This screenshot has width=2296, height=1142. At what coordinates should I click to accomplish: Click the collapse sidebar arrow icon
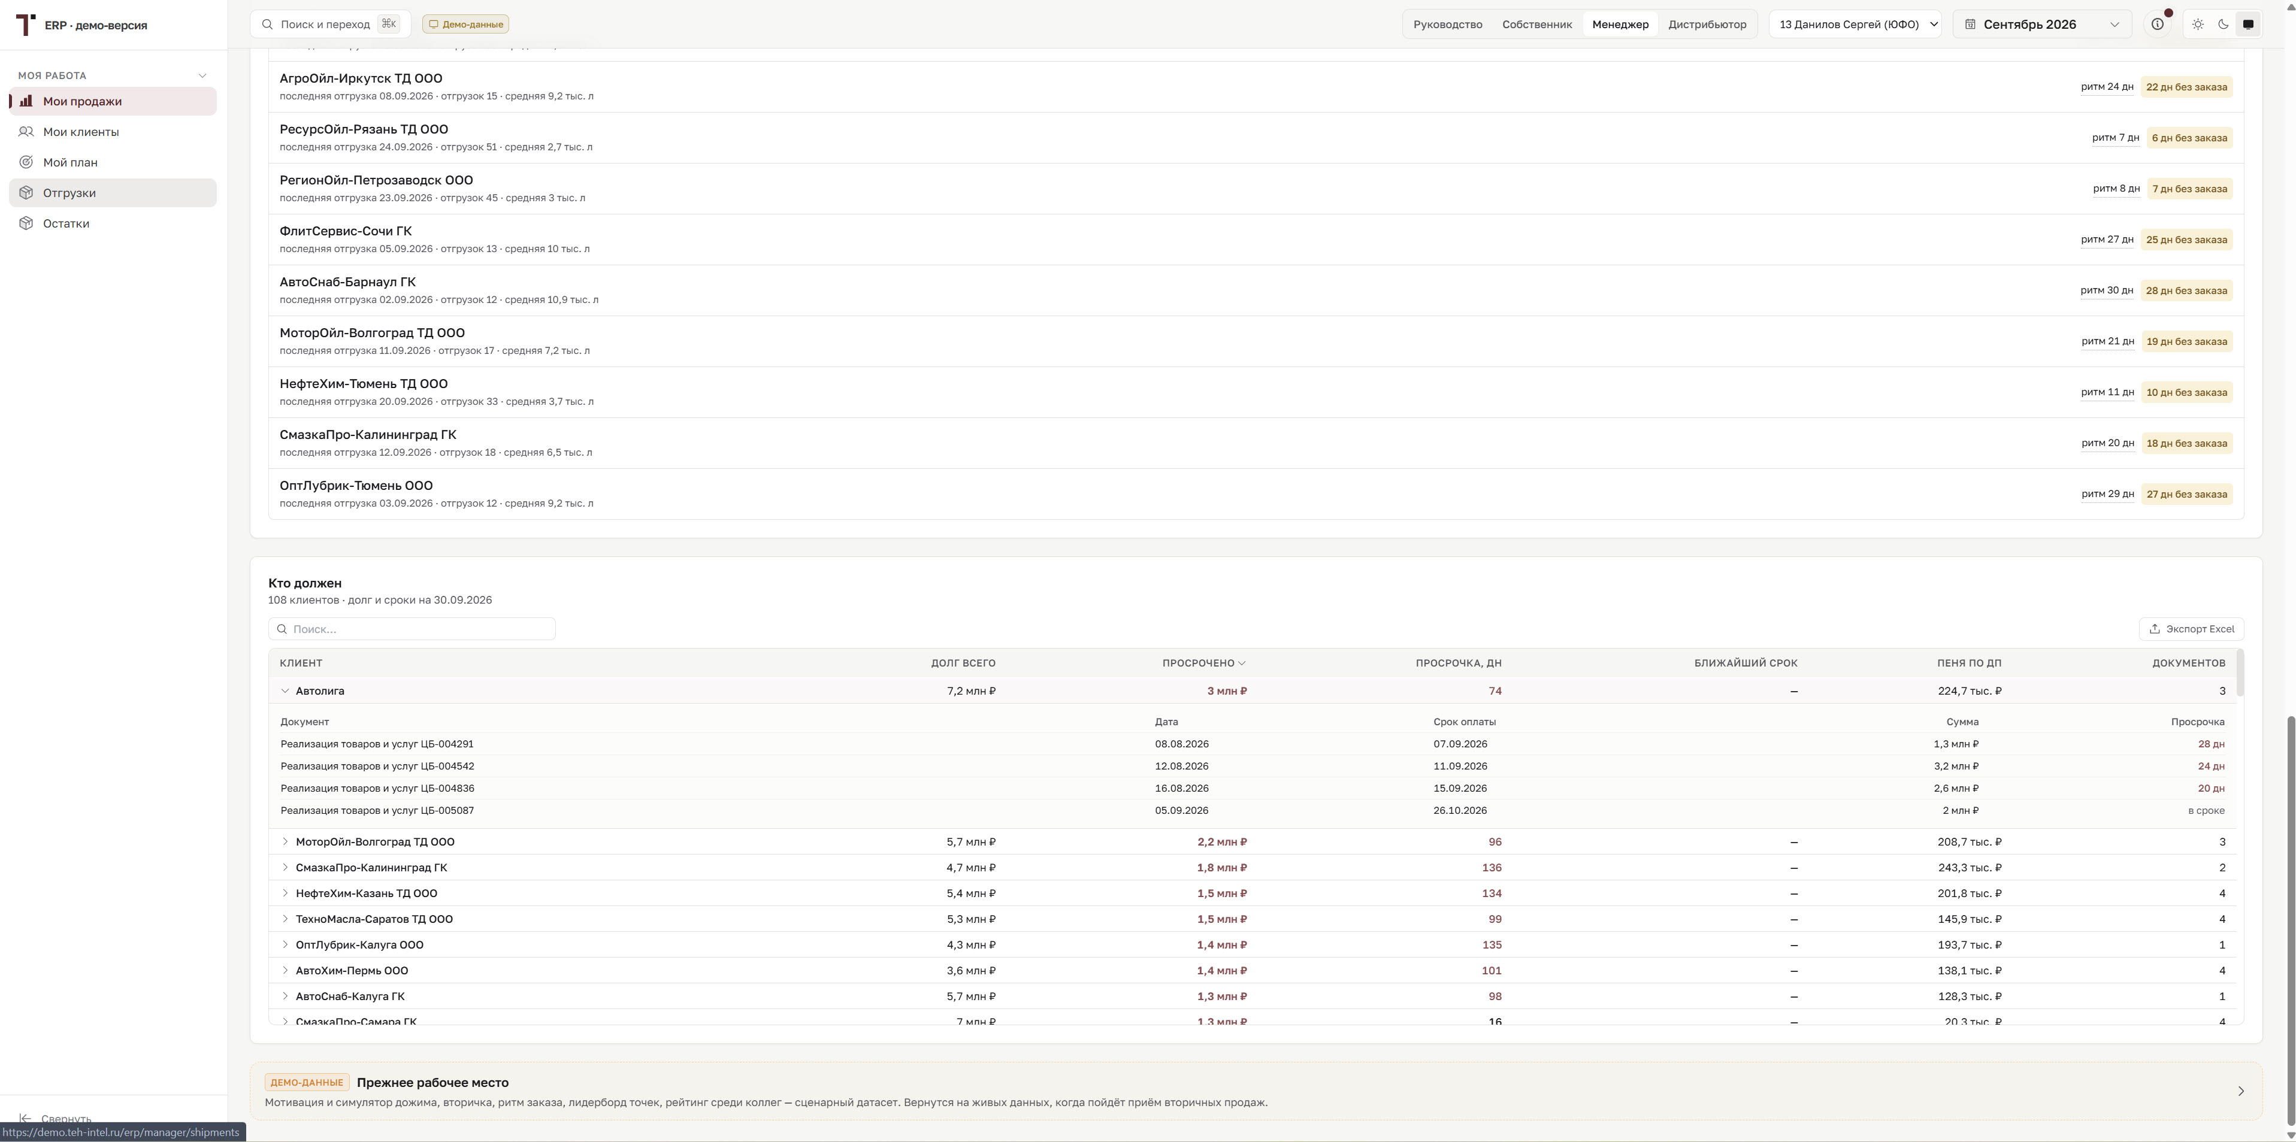click(x=26, y=1119)
